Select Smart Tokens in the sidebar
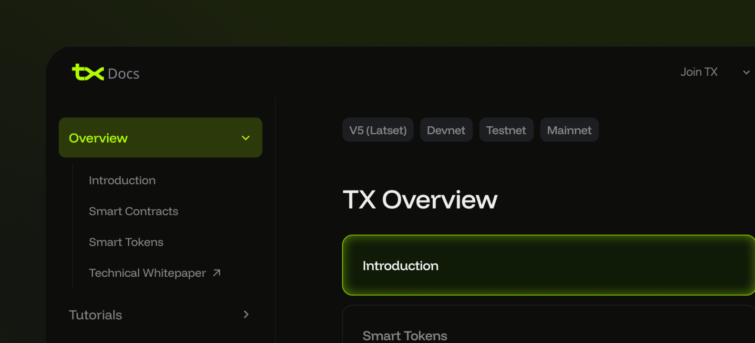This screenshot has width=755, height=343. pyautogui.click(x=126, y=242)
